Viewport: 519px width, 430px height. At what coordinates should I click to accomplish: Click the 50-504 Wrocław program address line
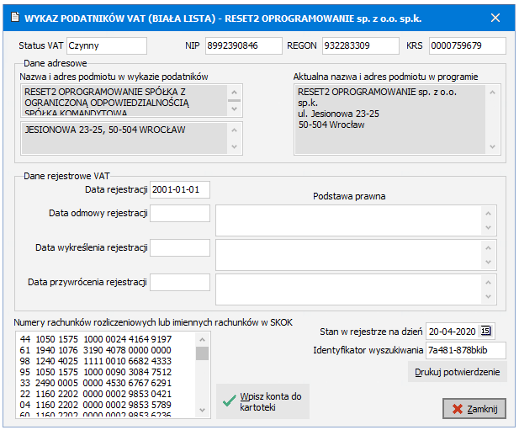331,125
